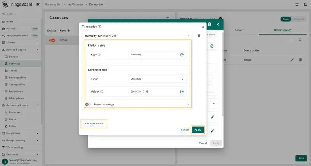The image size is (311, 166).
Task: Enable the Report strategy toggle
Action: 88,104
